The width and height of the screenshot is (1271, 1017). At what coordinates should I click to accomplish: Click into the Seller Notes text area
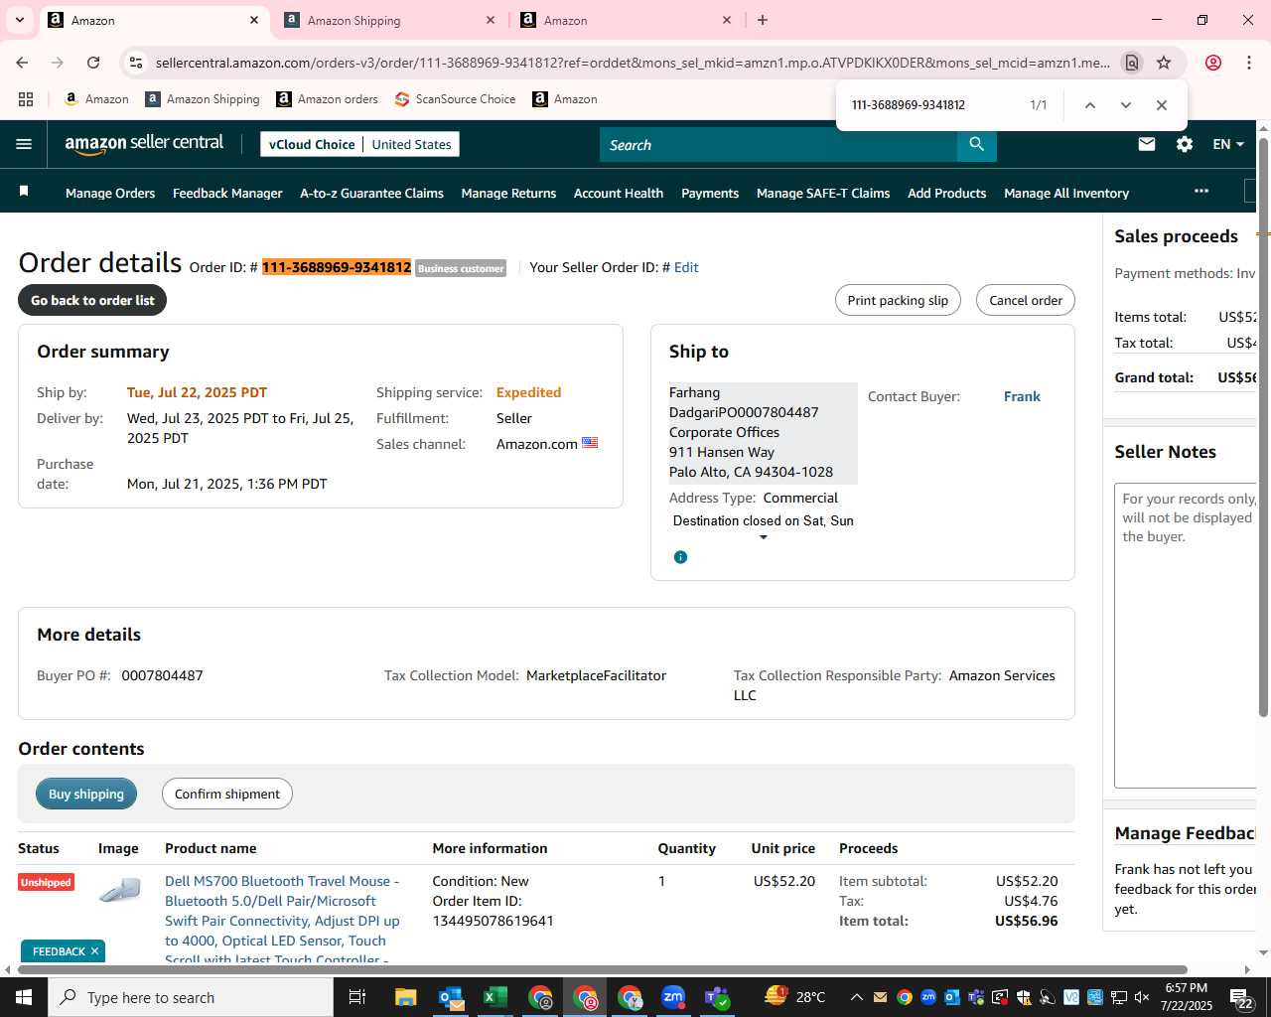point(1186,636)
